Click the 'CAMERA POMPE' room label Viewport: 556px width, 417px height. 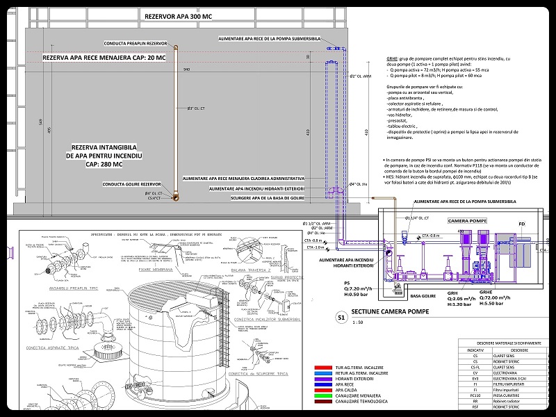[467, 221]
